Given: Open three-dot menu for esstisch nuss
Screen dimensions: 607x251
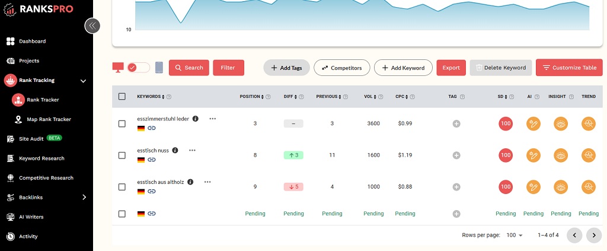Looking at the screenshot, I should pos(193,150).
